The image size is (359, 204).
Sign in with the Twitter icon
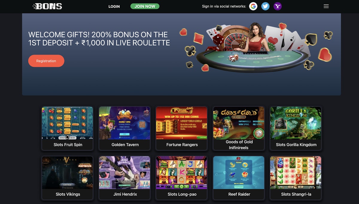point(265,6)
